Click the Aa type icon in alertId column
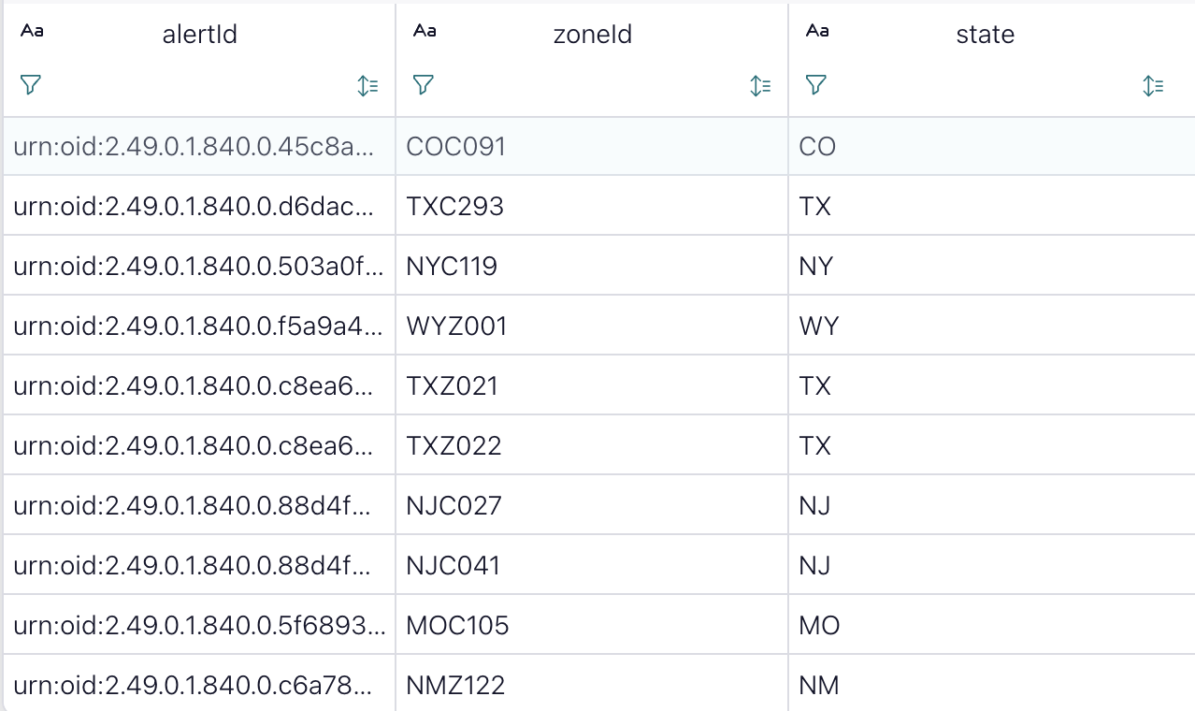The width and height of the screenshot is (1195, 711). (31, 31)
